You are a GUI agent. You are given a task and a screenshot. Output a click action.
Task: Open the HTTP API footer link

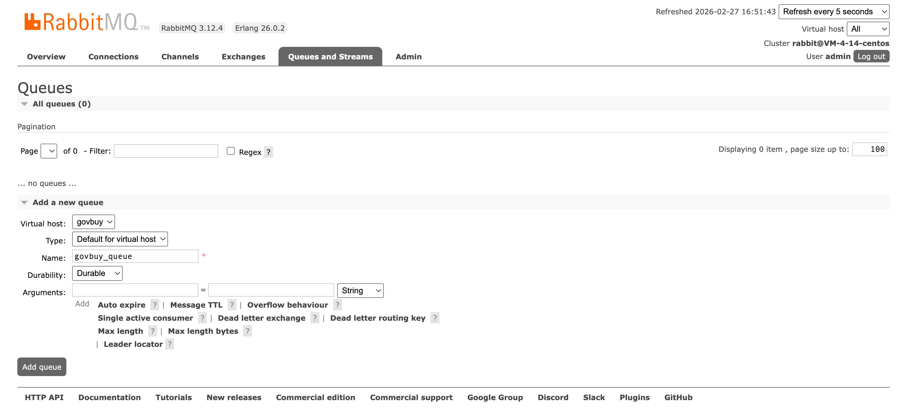44,397
